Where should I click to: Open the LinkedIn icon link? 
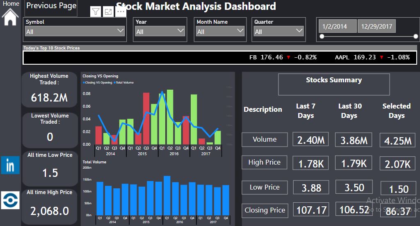pos(10,165)
